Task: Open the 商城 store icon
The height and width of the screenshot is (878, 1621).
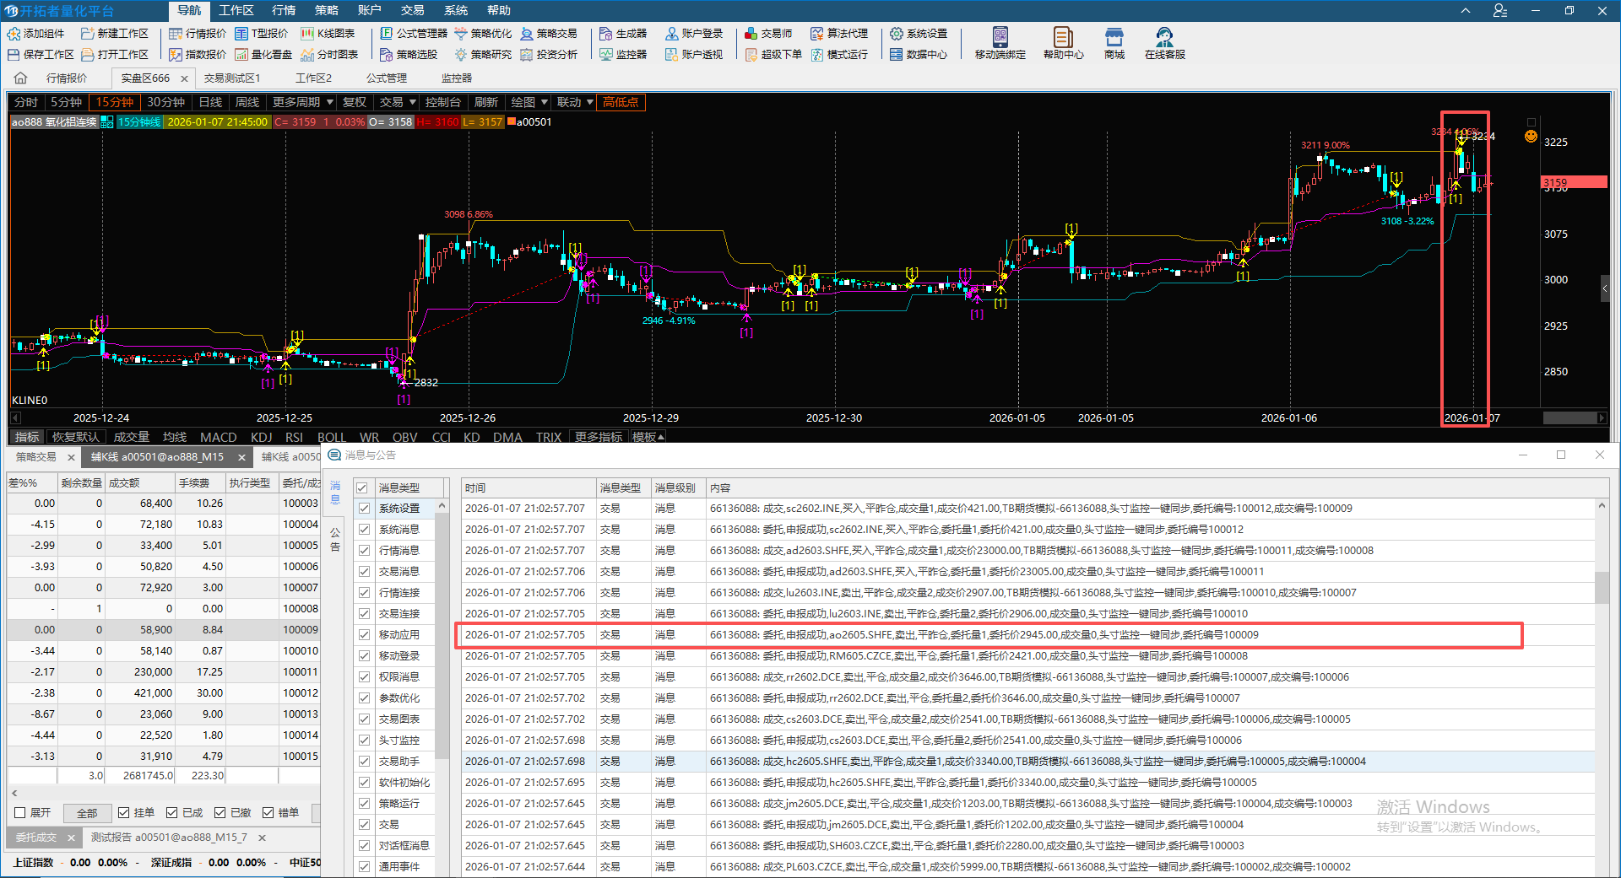Action: 1114,38
